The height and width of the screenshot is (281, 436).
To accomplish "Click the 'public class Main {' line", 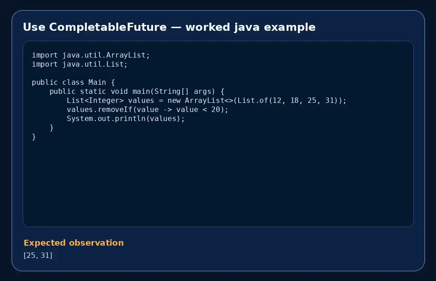I will (74, 82).
